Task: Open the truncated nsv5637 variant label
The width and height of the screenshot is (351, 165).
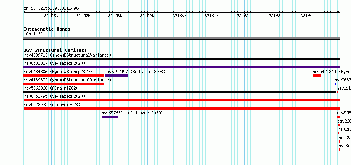Action: click(x=343, y=80)
